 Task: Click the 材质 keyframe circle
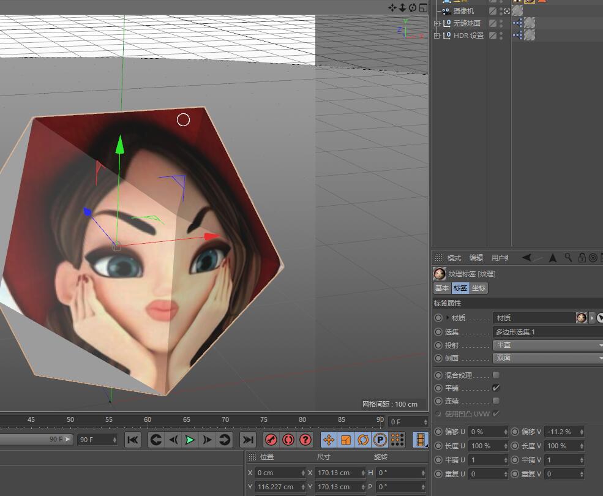pos(438,318)
